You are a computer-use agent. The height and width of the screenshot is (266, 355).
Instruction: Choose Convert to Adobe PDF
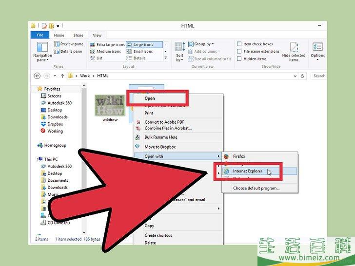(164, 122)
